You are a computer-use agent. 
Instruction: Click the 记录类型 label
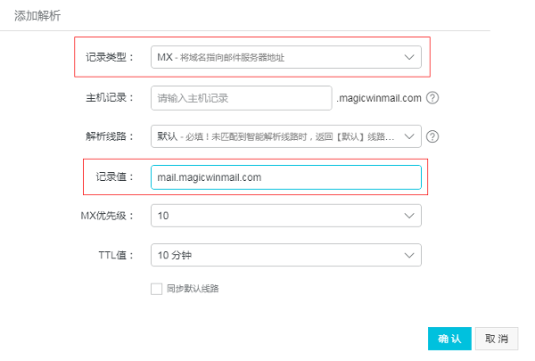109,57
